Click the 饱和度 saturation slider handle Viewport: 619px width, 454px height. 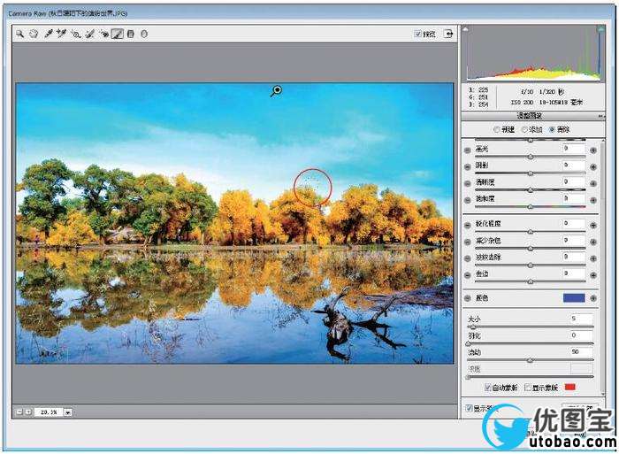(x=531, y=207)
